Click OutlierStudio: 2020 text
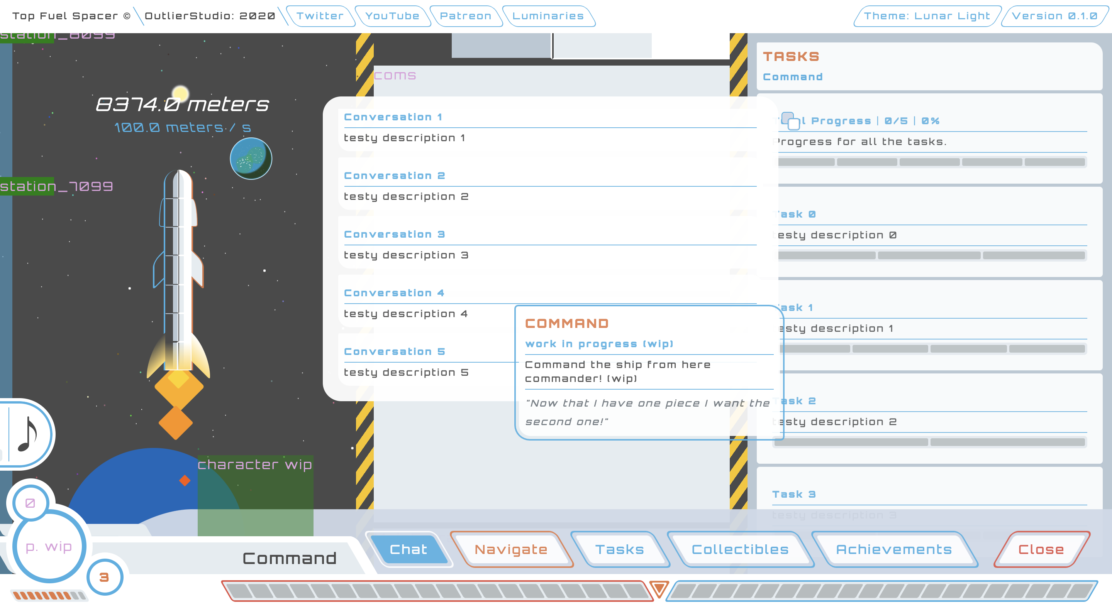1112x608 pixels. click(x=210, y=16)
